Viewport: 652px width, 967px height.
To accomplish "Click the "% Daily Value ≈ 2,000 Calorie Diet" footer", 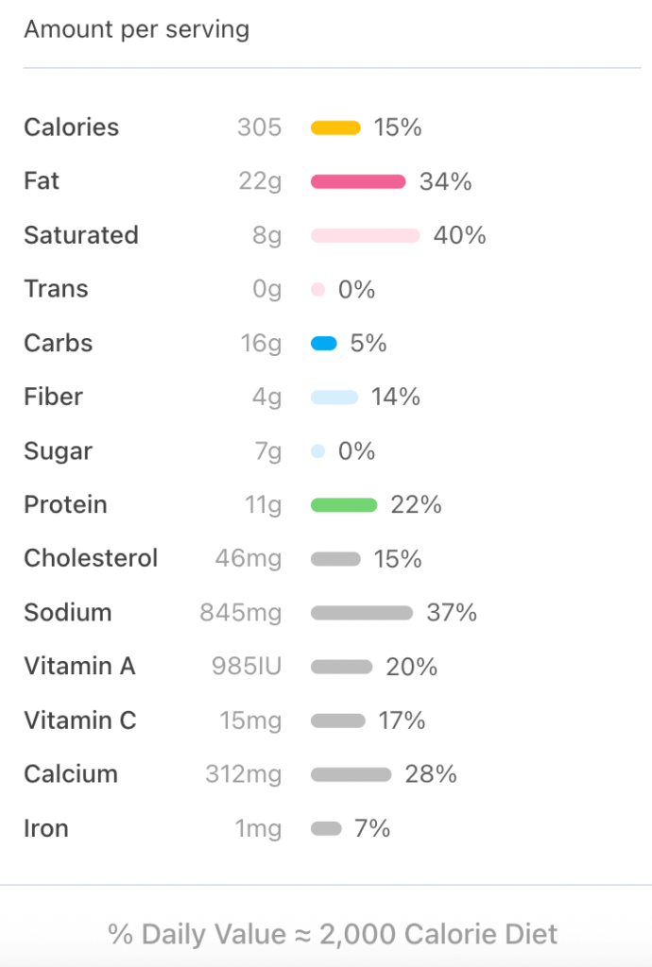I will (x=333, y=934).
